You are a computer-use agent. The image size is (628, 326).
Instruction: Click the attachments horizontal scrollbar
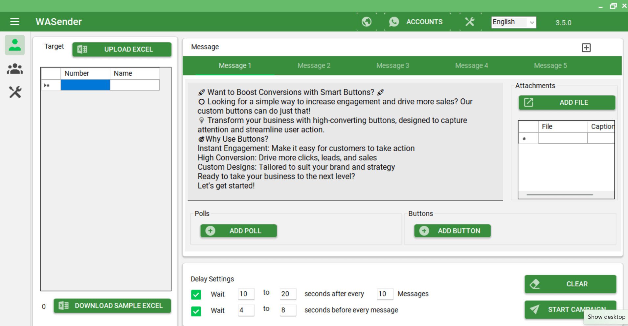[560, 195]
